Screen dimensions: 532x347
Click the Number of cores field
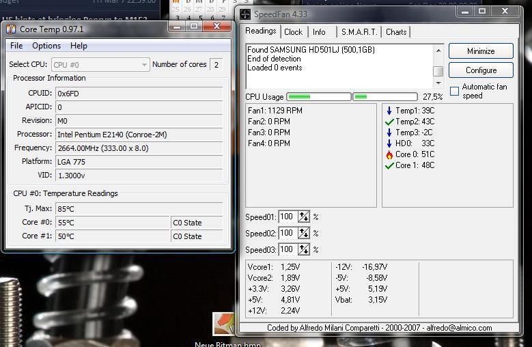coord(216,64)
